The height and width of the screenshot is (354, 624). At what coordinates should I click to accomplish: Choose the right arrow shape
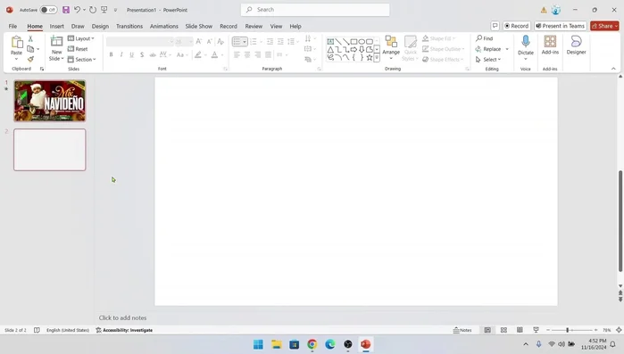(354, 49)
